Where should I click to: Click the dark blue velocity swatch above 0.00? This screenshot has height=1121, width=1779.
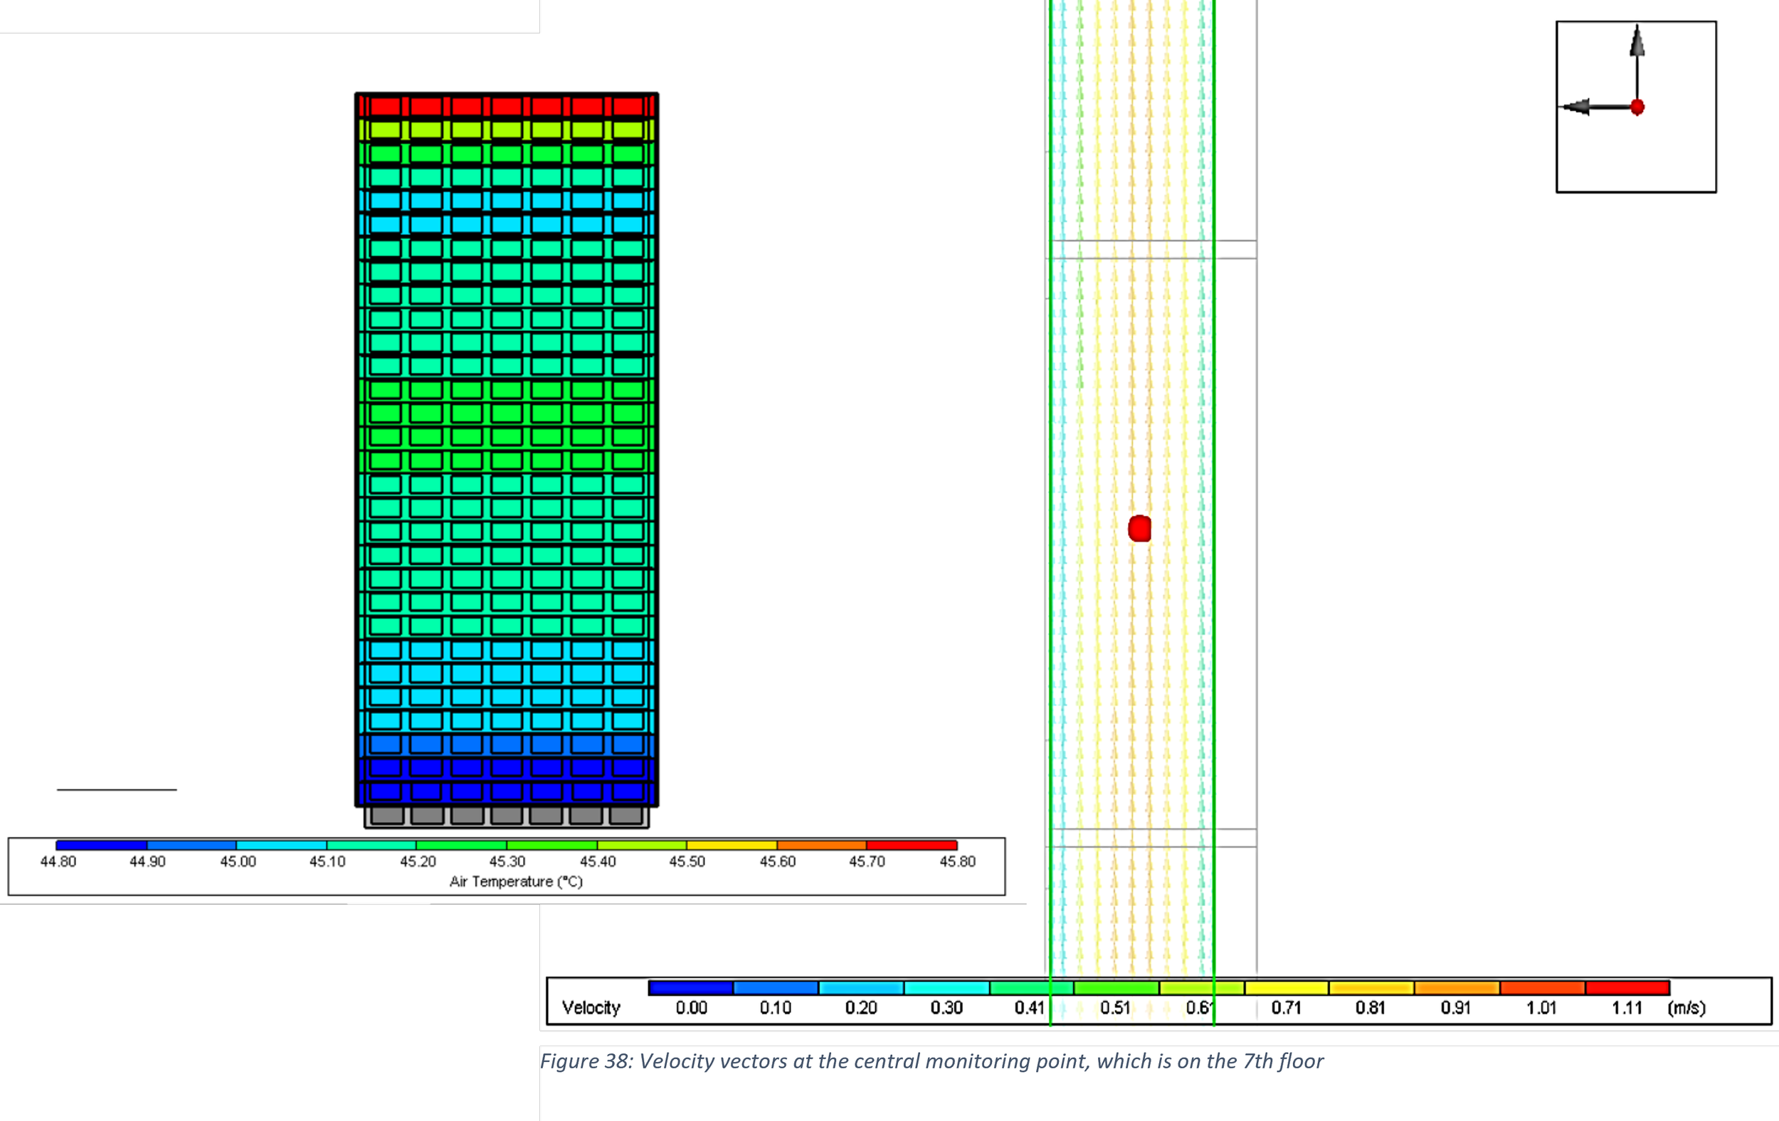691,988
